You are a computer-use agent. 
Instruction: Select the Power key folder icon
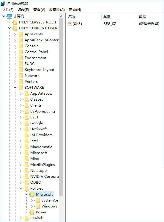[x=32, y=212]
